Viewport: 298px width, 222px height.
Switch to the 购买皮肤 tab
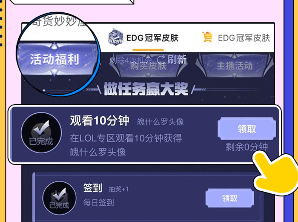pyautogui.click(x=148, y=66)
